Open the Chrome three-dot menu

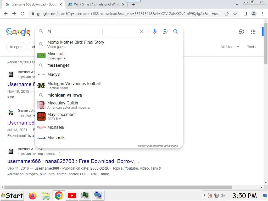click(x=262, y=14)
